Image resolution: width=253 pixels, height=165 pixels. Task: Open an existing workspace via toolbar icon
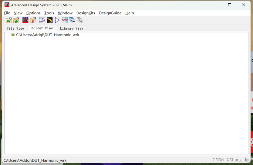tap(16, 20)
